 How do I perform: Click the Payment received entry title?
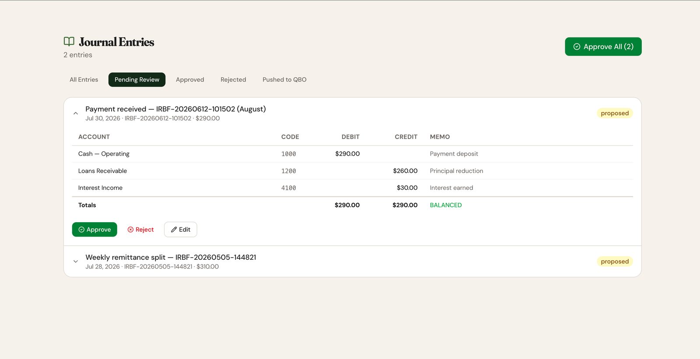[x=175, y=109]
